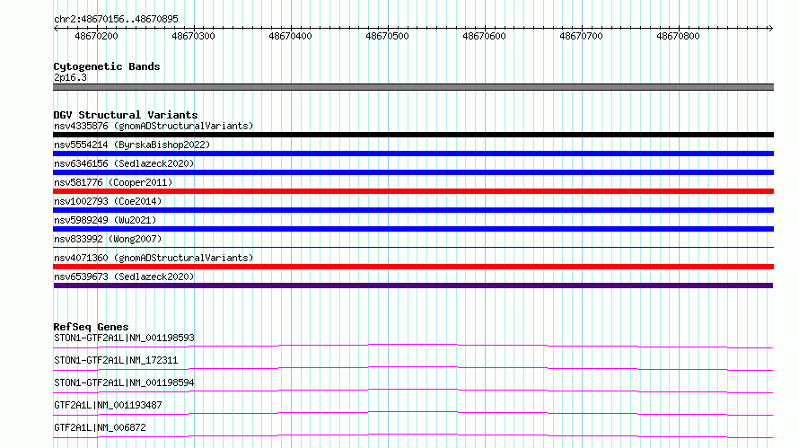Open variant nsv5989249 (Wu2021) label
The height and width of the screenshot is (448, 799).
[x=105, y=220]
